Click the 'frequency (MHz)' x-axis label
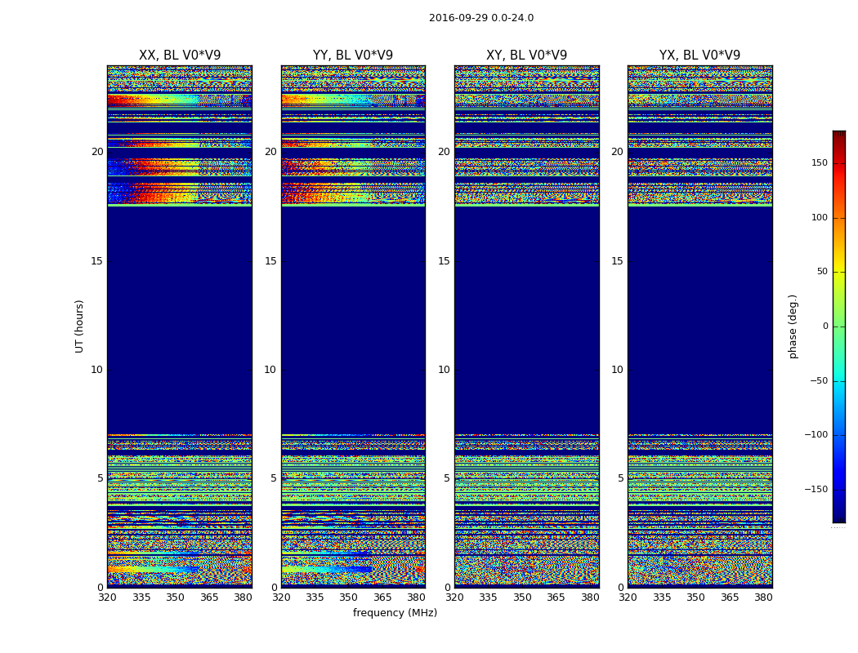 [x=395, y=613]
